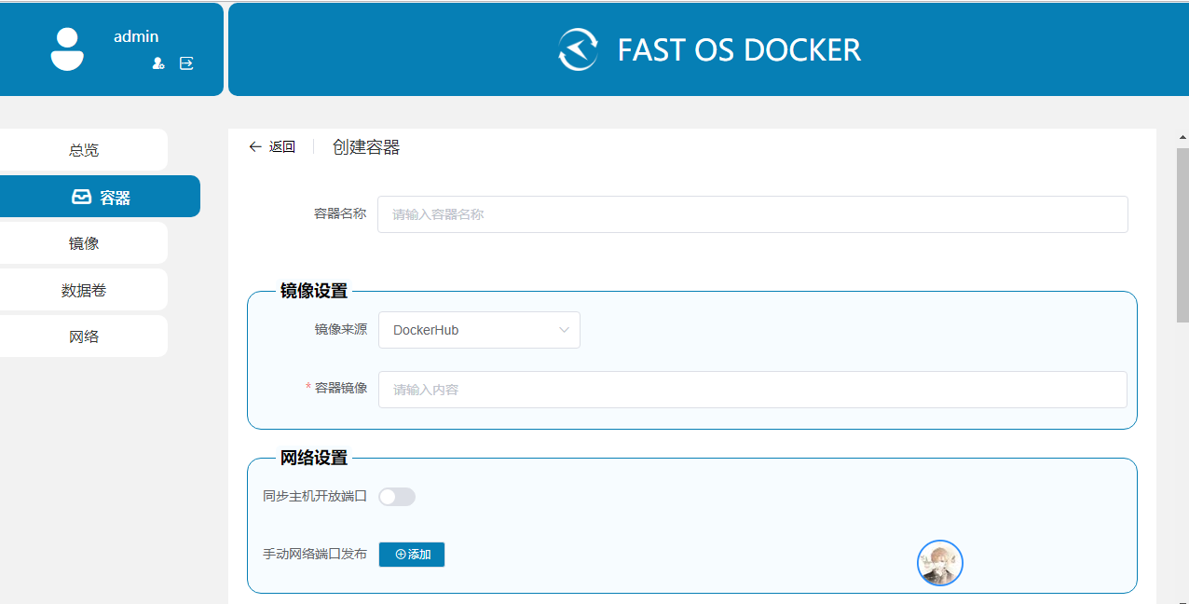Select 网络 in the sidebar

(x=83, y=336)
